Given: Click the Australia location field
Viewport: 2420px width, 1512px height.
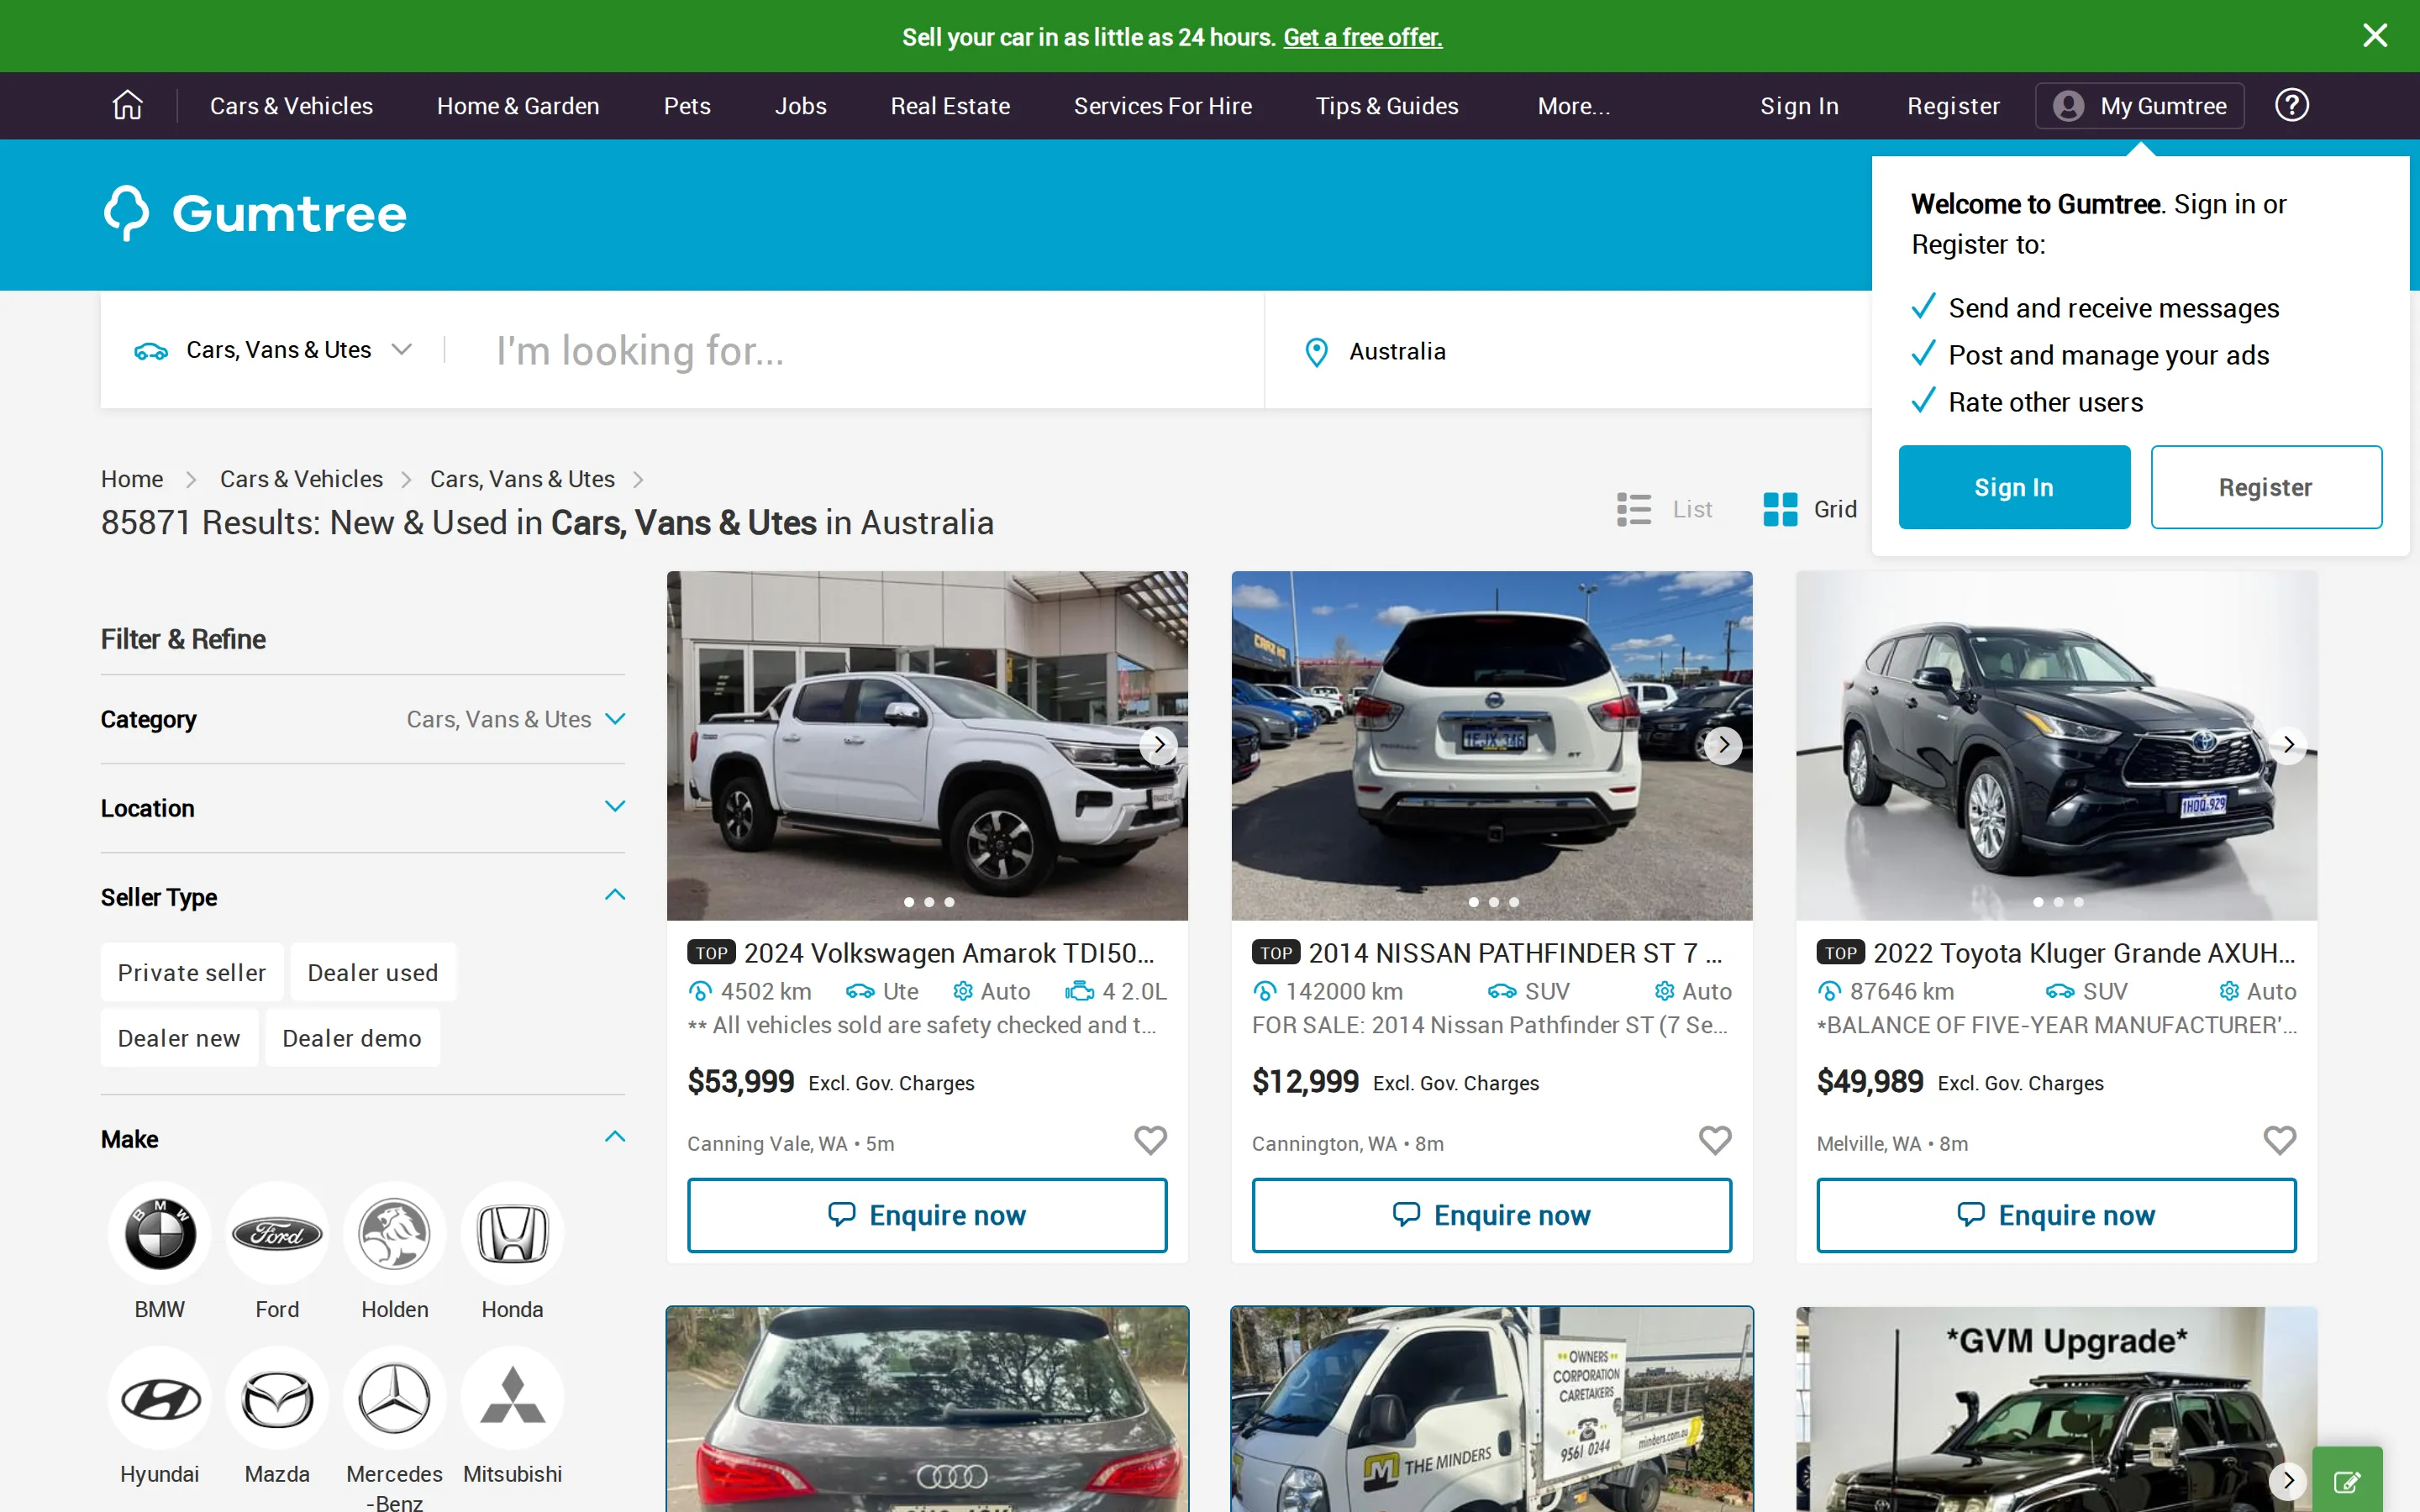Looking at the screenshot, I should pyautogui.click(x=1570, y=351).
